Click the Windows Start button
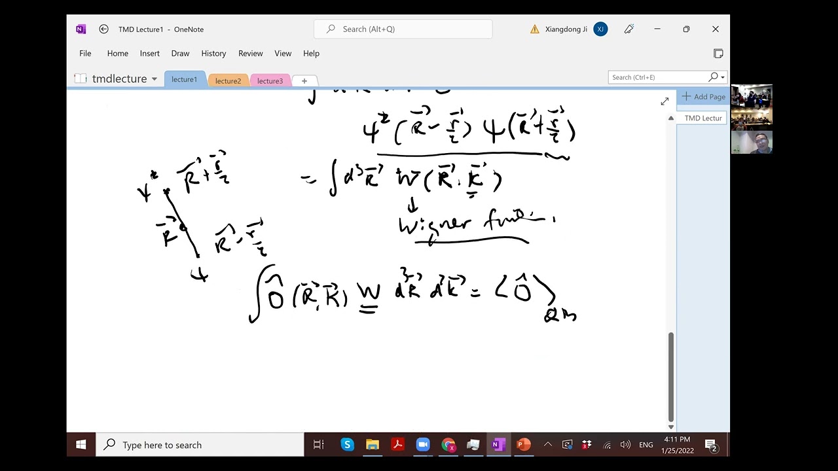This screenshot has width=838, height=471. (81, 445)
